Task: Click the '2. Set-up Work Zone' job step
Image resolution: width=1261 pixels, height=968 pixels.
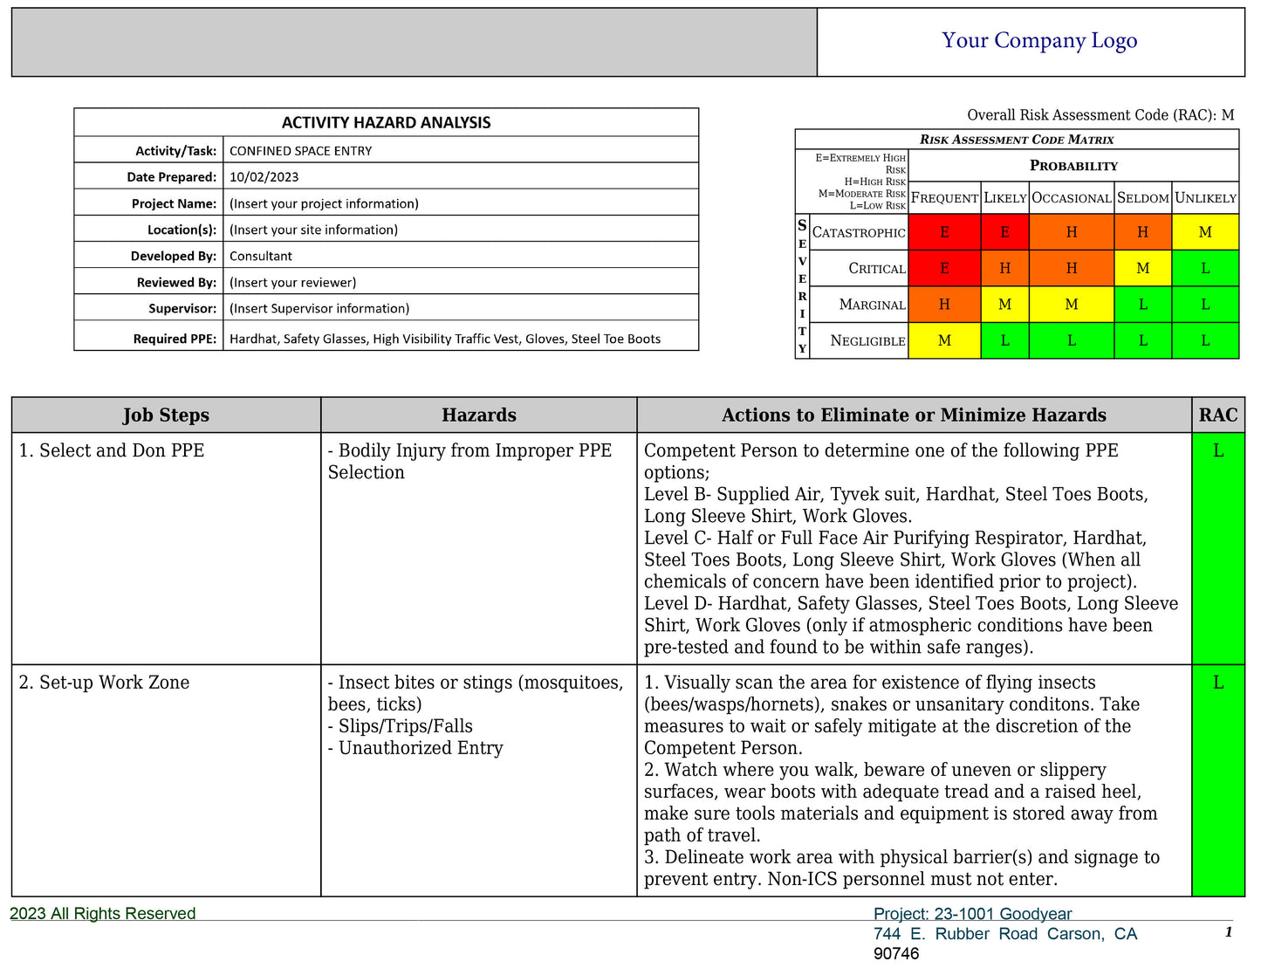Action: coord(104,683)
